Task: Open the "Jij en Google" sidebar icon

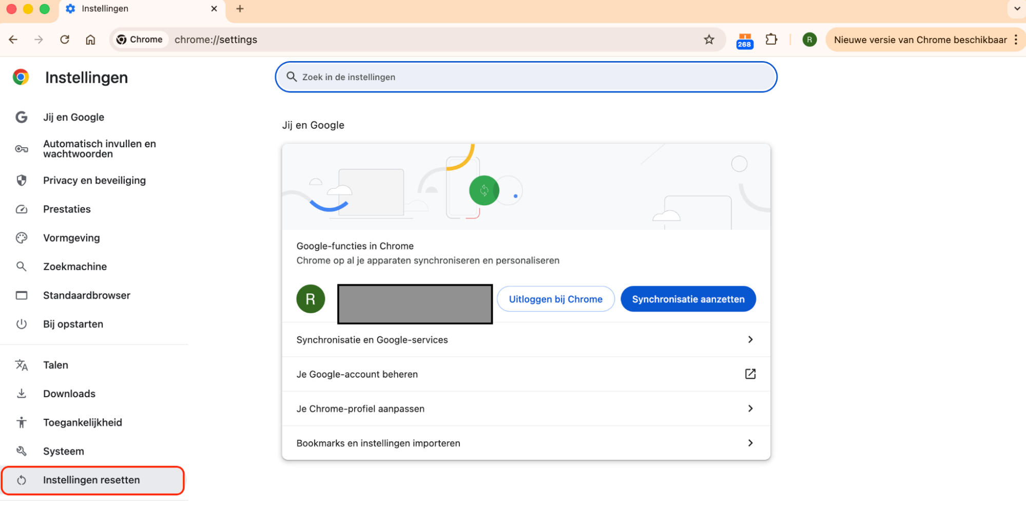Action: click(22, 117)
